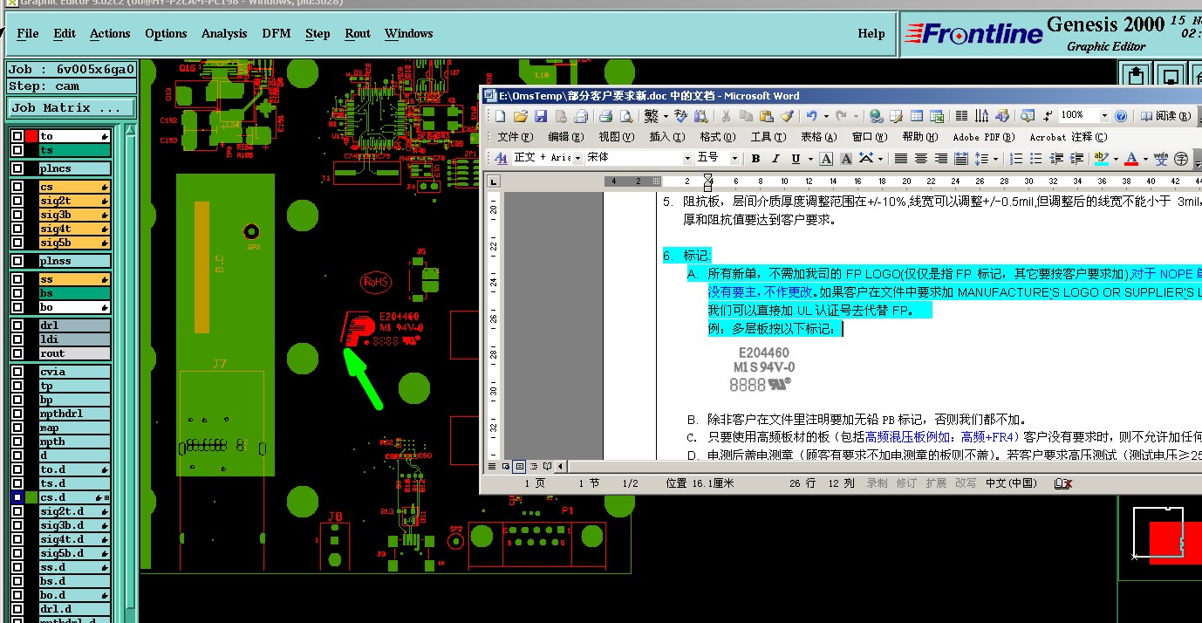This screenshot has width=1202, height=623.
Task: Open the Actions menu in Genesis
Action: point(110,33)
